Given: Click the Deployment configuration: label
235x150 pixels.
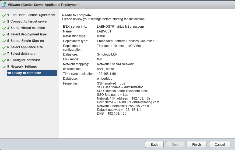Looking at the screenshot, I should coord(72,48).
